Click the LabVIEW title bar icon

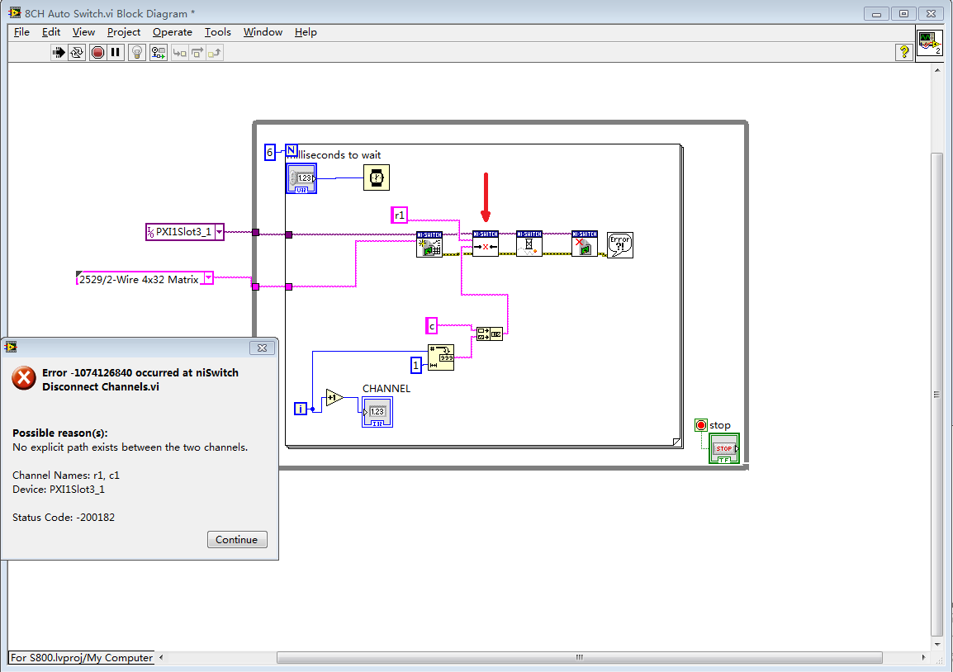(15, 12)
